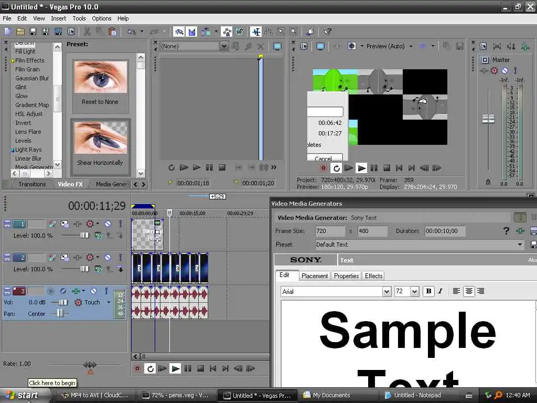
Task: Open the Default Text preset dropdown
Action: coord(520,245)
